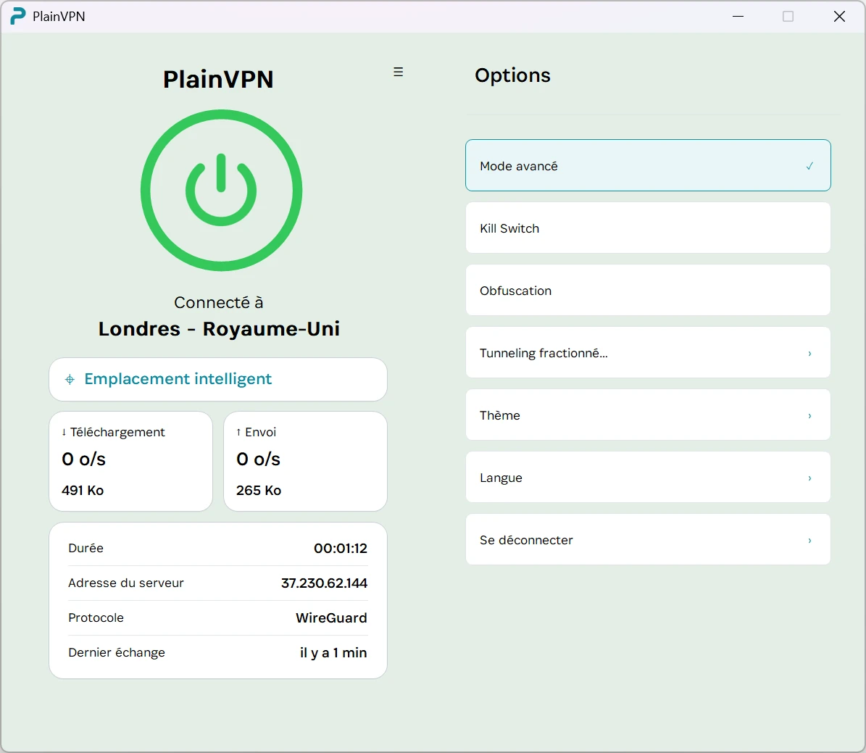This screenshot has width=866, height=753.
Task: Click the upload arrow icon next to Envoi
Action: 238,433
